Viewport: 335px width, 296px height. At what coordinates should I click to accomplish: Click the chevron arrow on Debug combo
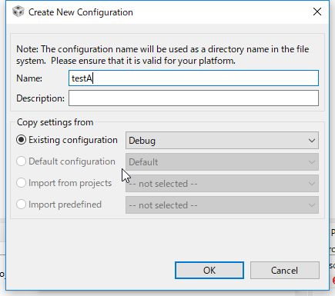[x=312, y=141]
